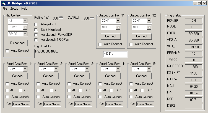
Task: Click the Disconnect button in Rig Control
Action: coord(18,43)
